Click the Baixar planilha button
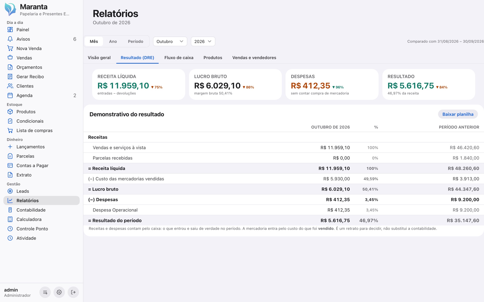The width and height of the screenshot is (484, 302). tap(458, 114)
